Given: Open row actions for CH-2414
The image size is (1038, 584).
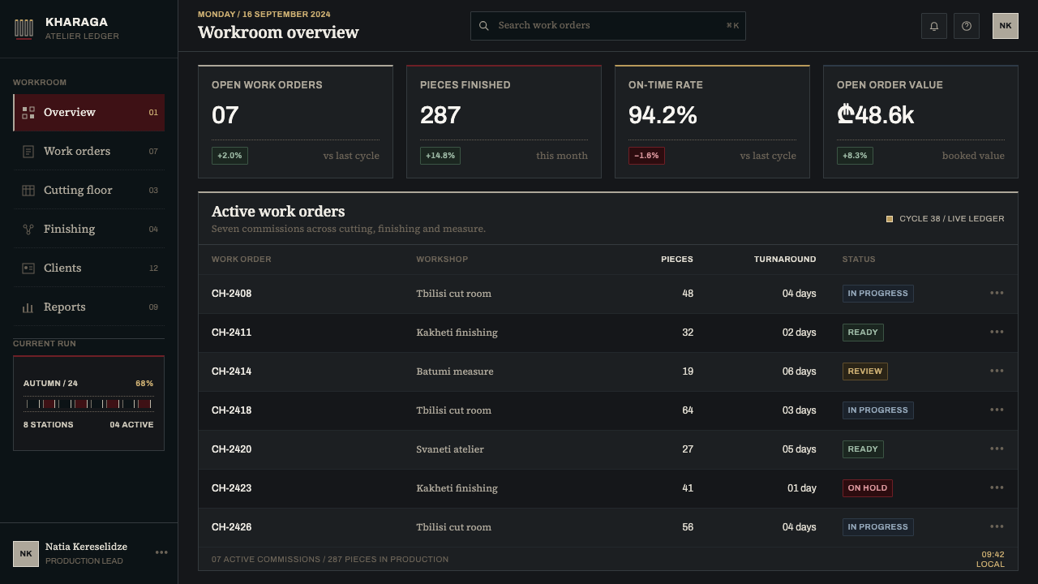Looking at the screenshot, I should click(997, 371).
